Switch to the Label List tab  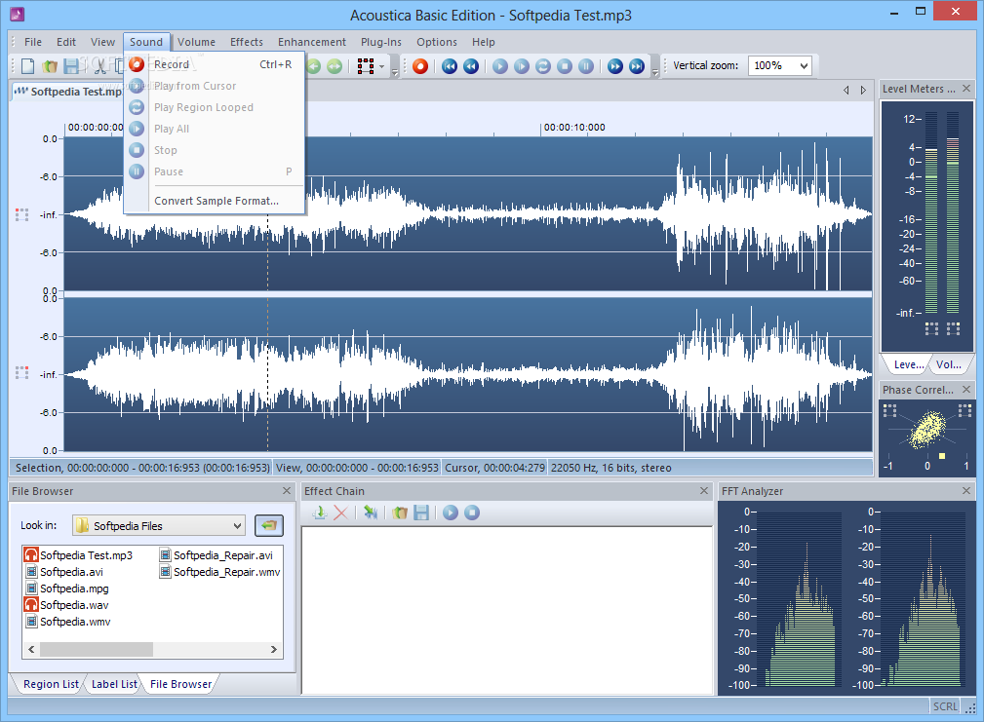(x=113, y=684)
